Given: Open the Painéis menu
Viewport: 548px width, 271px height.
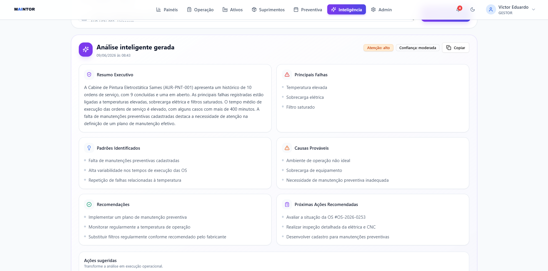Looking at the screenshot, I should point(167,10).
